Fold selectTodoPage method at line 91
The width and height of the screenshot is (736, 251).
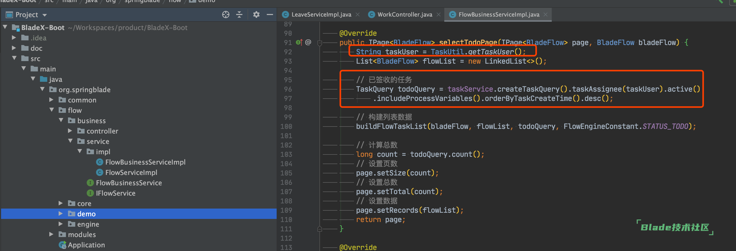320,43
